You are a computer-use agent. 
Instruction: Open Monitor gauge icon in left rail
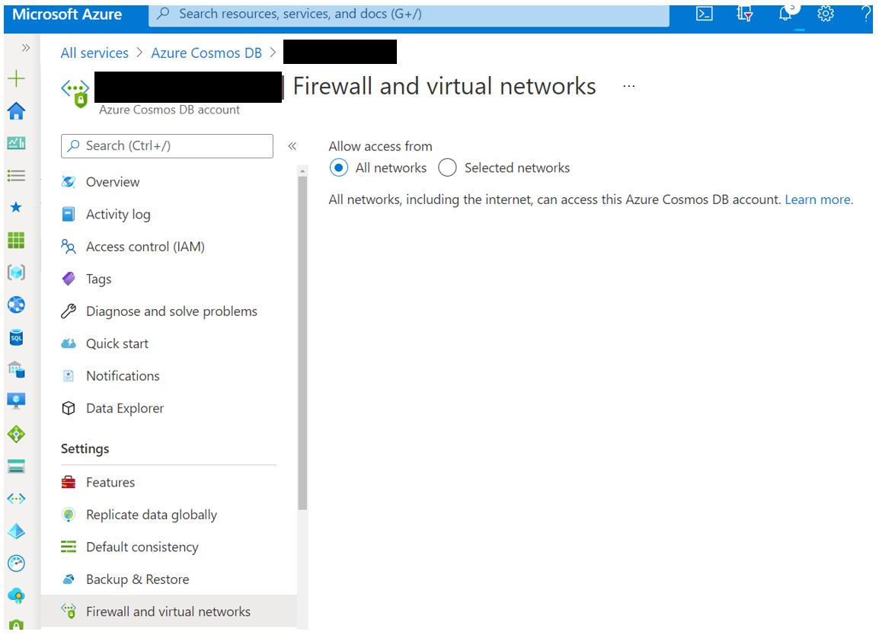coord(16,563)
